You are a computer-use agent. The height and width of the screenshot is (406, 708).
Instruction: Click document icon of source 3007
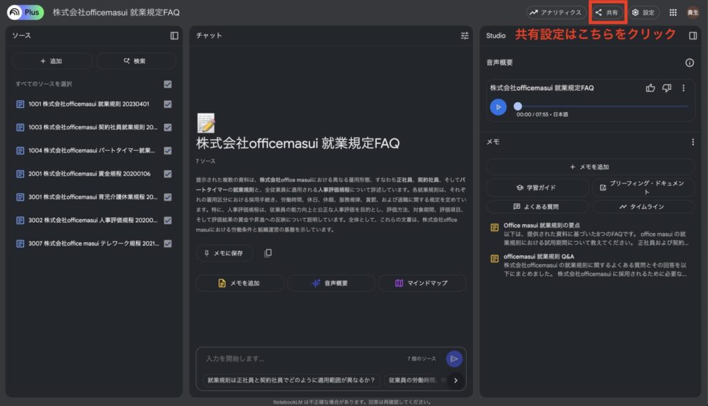point(20,243)
